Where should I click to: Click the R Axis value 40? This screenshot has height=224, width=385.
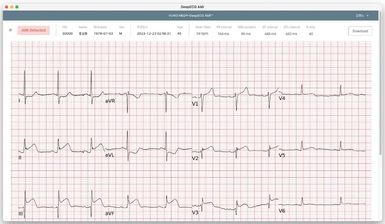[x=311, y=34]
